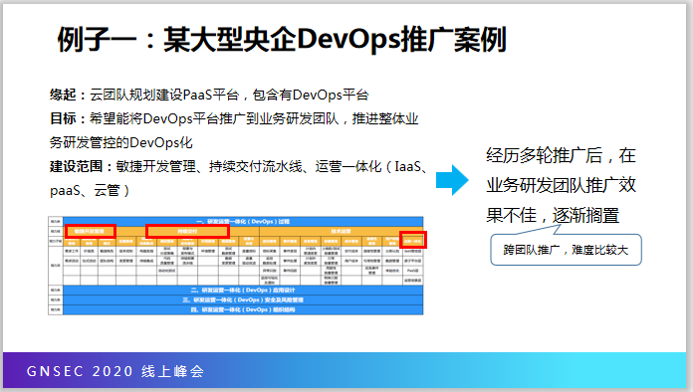The height and width of the screenshot is (392, 693).
Task: Click table row "二、研发运营一体化（DevOps）应用设计"
Action: click(243, 291)
